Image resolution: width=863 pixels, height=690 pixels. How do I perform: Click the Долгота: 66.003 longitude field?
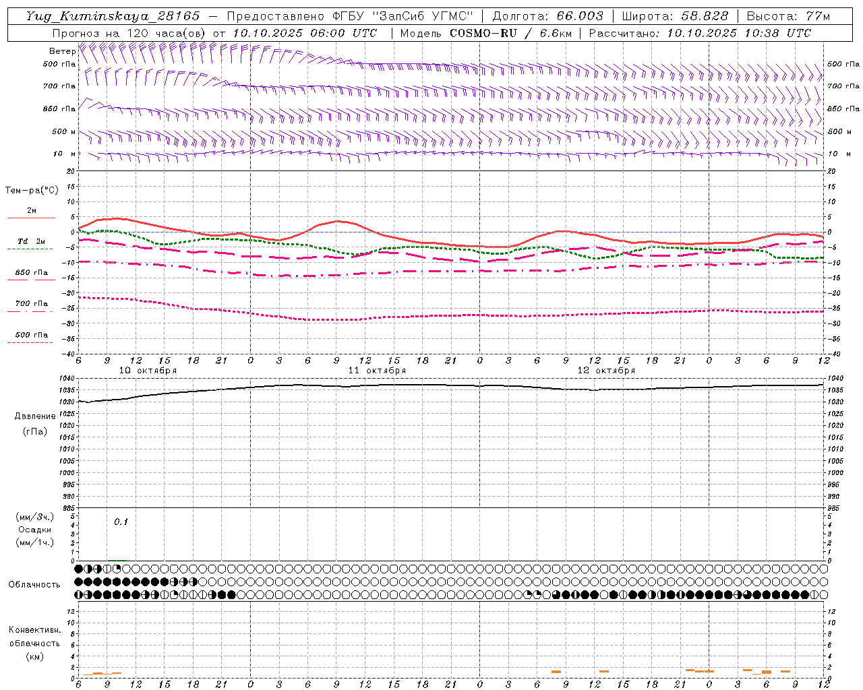coord(547,16)
